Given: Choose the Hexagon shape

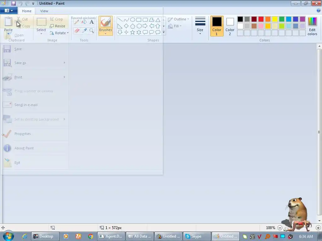Looking at the screenshot, I should coord(139,26).
